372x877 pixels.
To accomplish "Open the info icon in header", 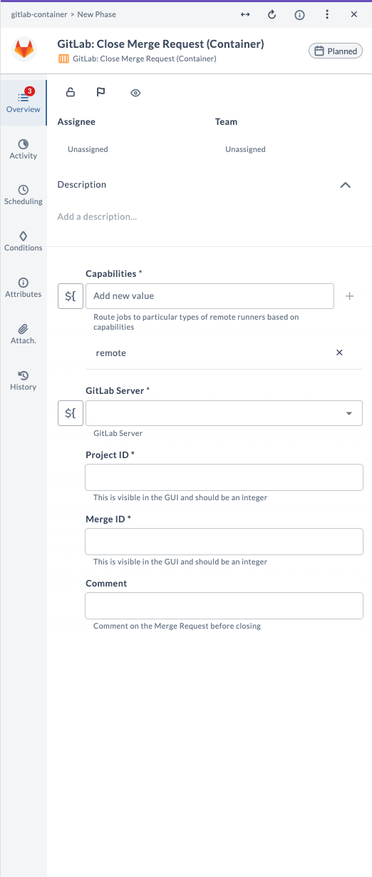I will tap(300, 14).
